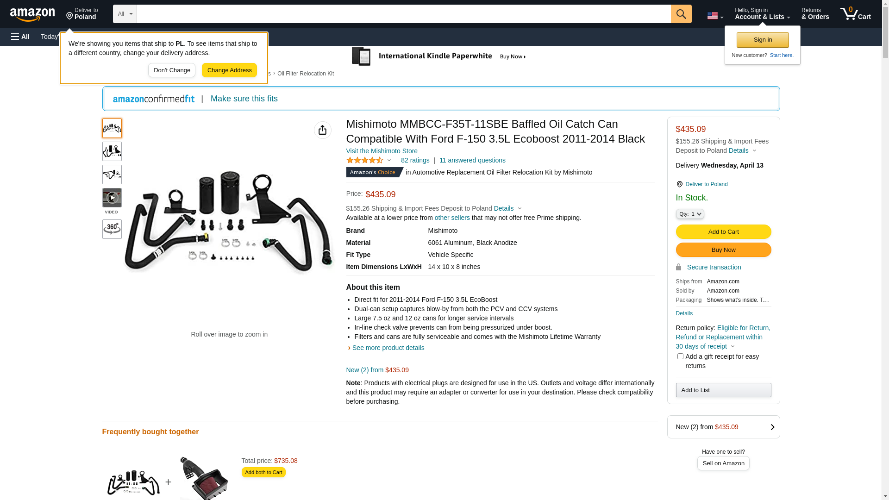
Task: Open Account & Lists menu
Action: coord(762,14)
